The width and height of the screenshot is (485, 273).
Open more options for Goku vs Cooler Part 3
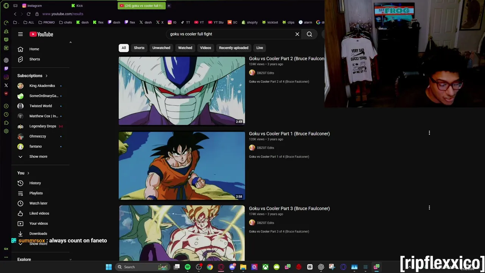tap(429, 208)
